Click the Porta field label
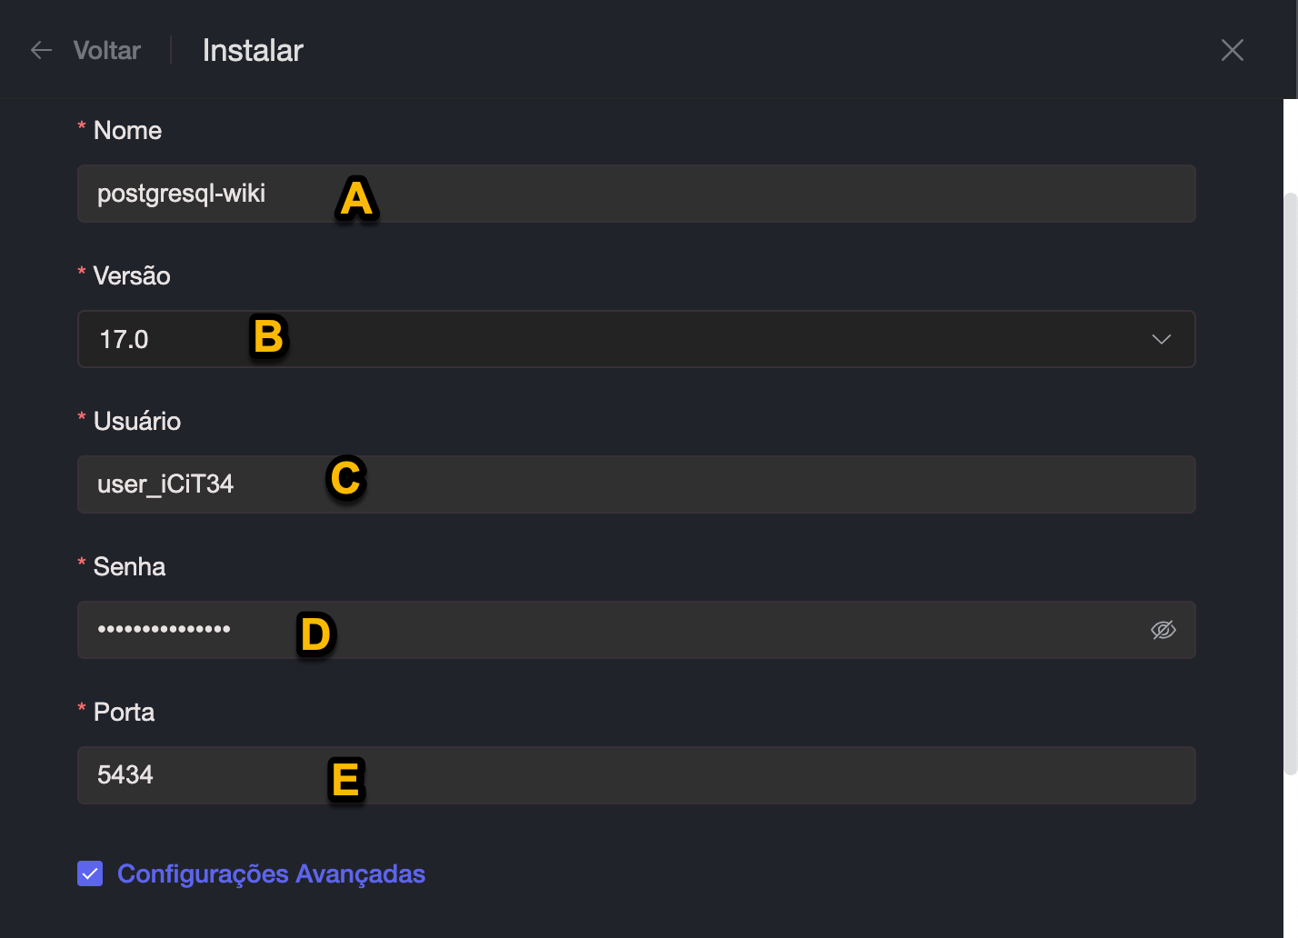The height and width of the screenshot is (938, 1298). coord(124,713)
